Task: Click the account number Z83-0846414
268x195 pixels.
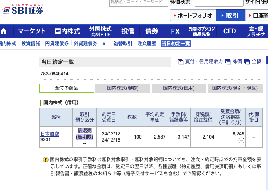Action: 54,74
